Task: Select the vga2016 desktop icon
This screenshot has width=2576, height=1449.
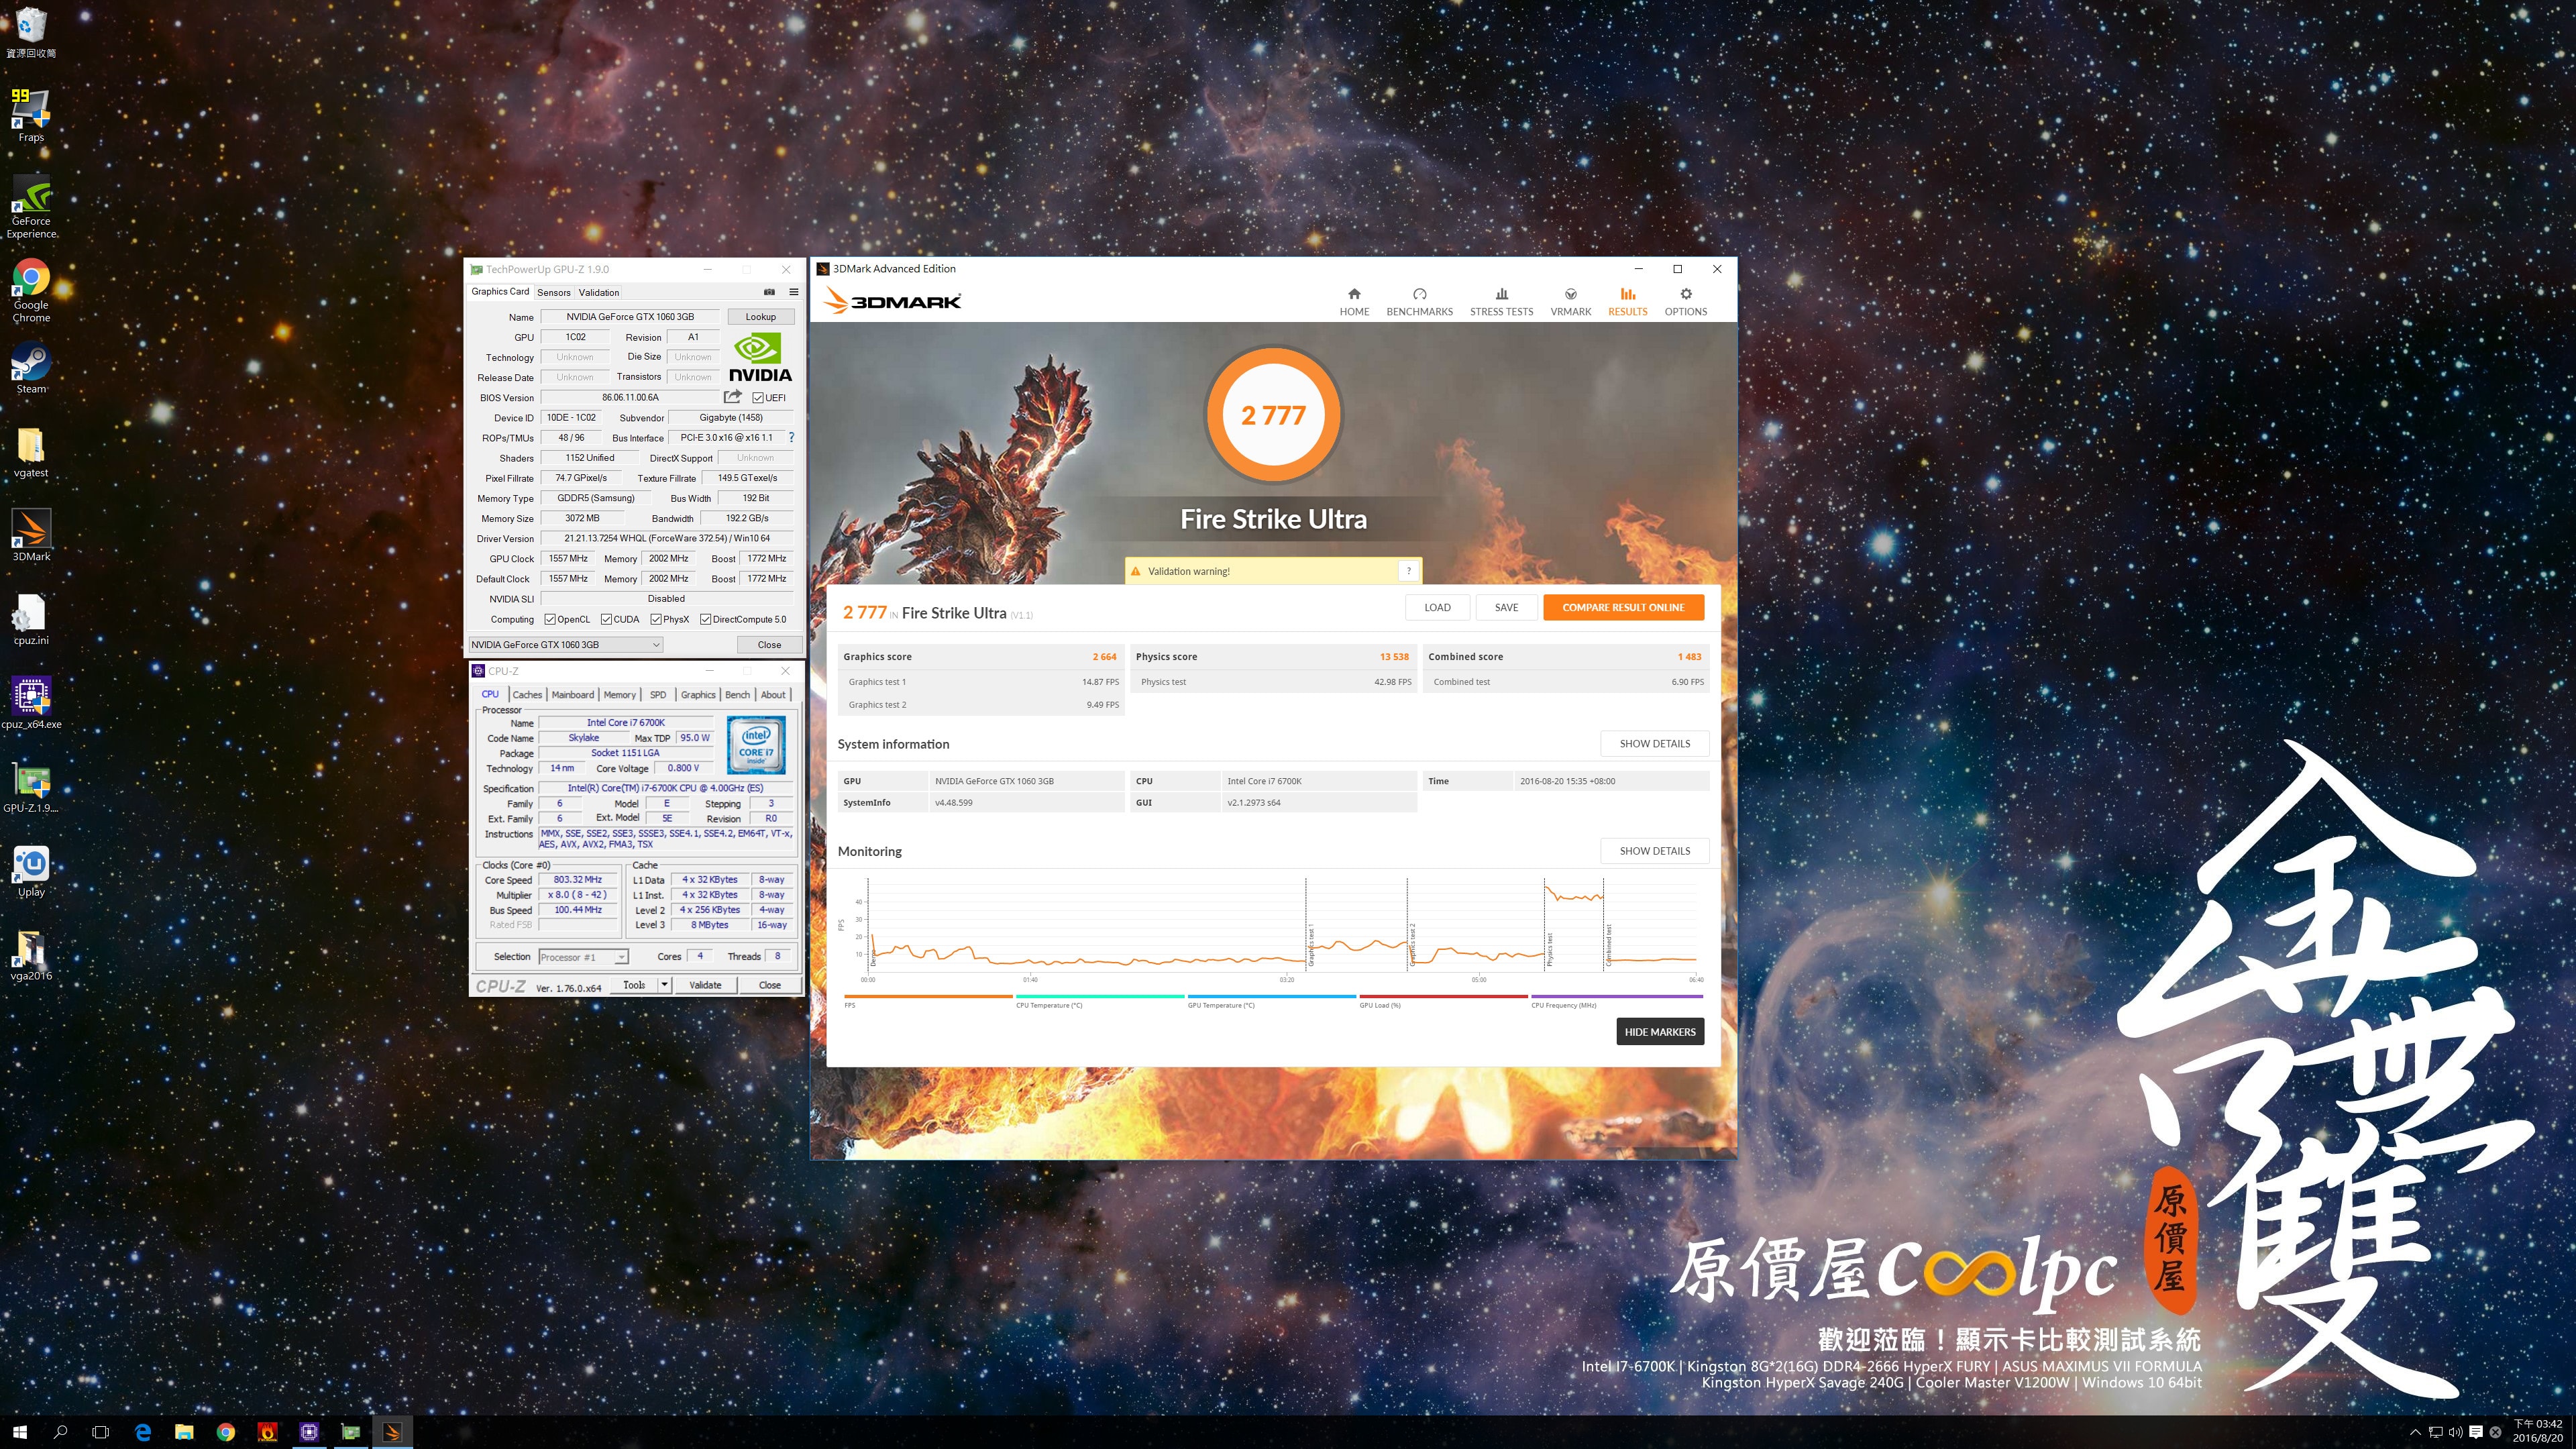Action: pos(31,955)
